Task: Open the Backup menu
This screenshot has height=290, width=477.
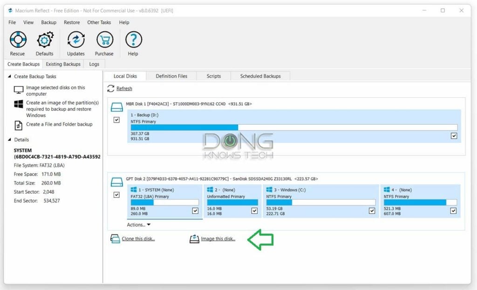Action: click(x=48, y=22)
